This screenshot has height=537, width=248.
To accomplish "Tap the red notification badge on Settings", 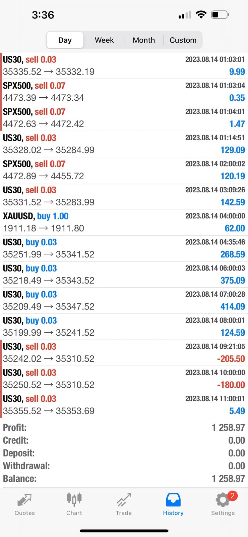I will point(232,496).
